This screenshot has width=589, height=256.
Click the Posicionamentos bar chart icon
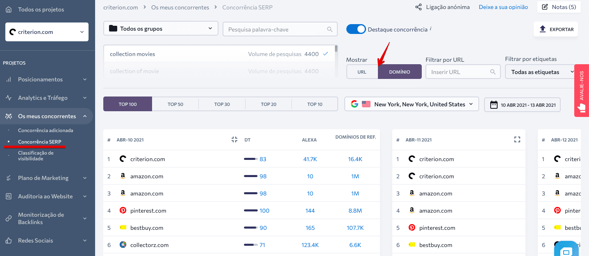click(9, 79)
